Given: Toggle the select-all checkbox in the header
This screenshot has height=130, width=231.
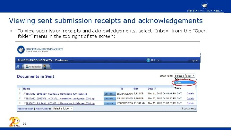Looking at the screenshot, I should pos(19,89).
